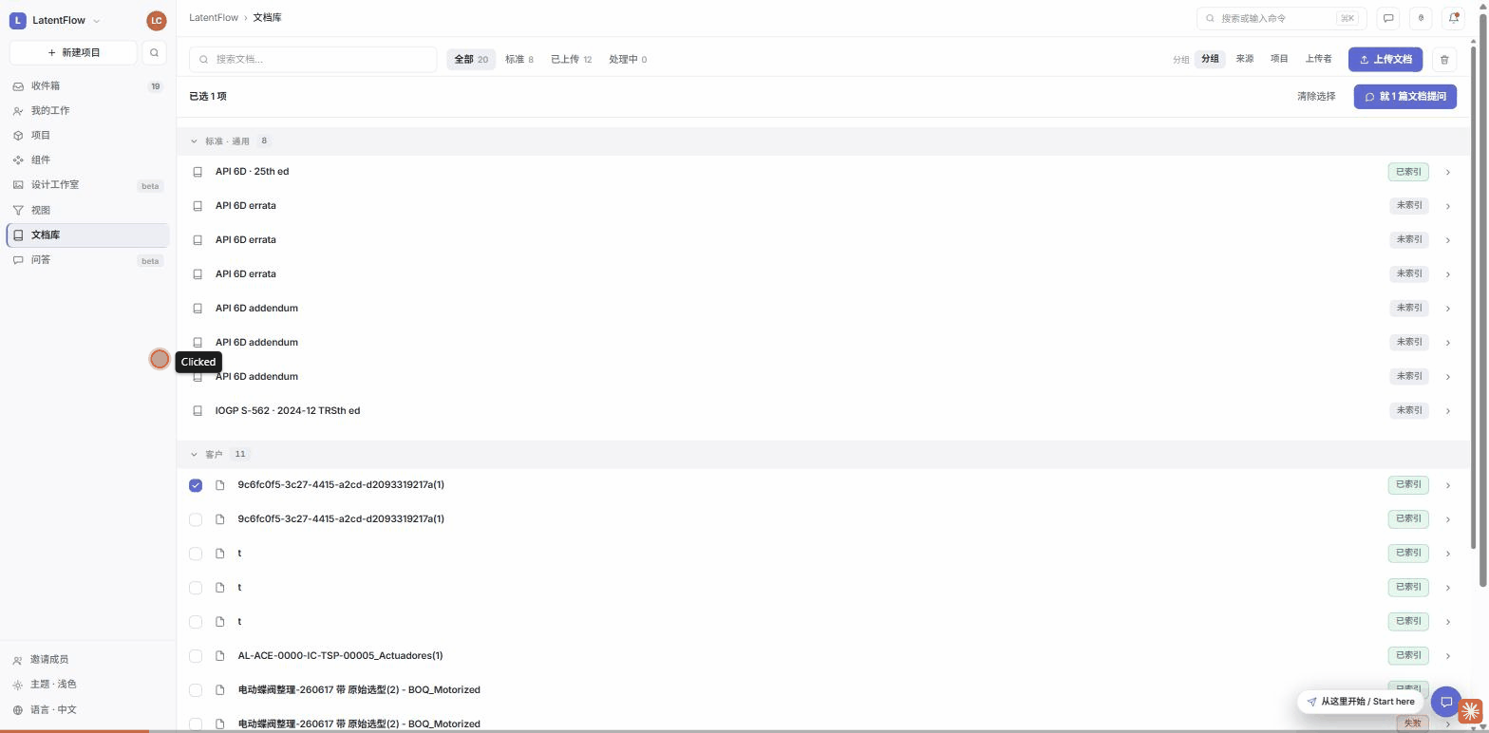Open 收件箱 in the sidebar

point(87,85)
